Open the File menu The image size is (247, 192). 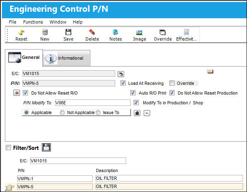click(13, 22)
